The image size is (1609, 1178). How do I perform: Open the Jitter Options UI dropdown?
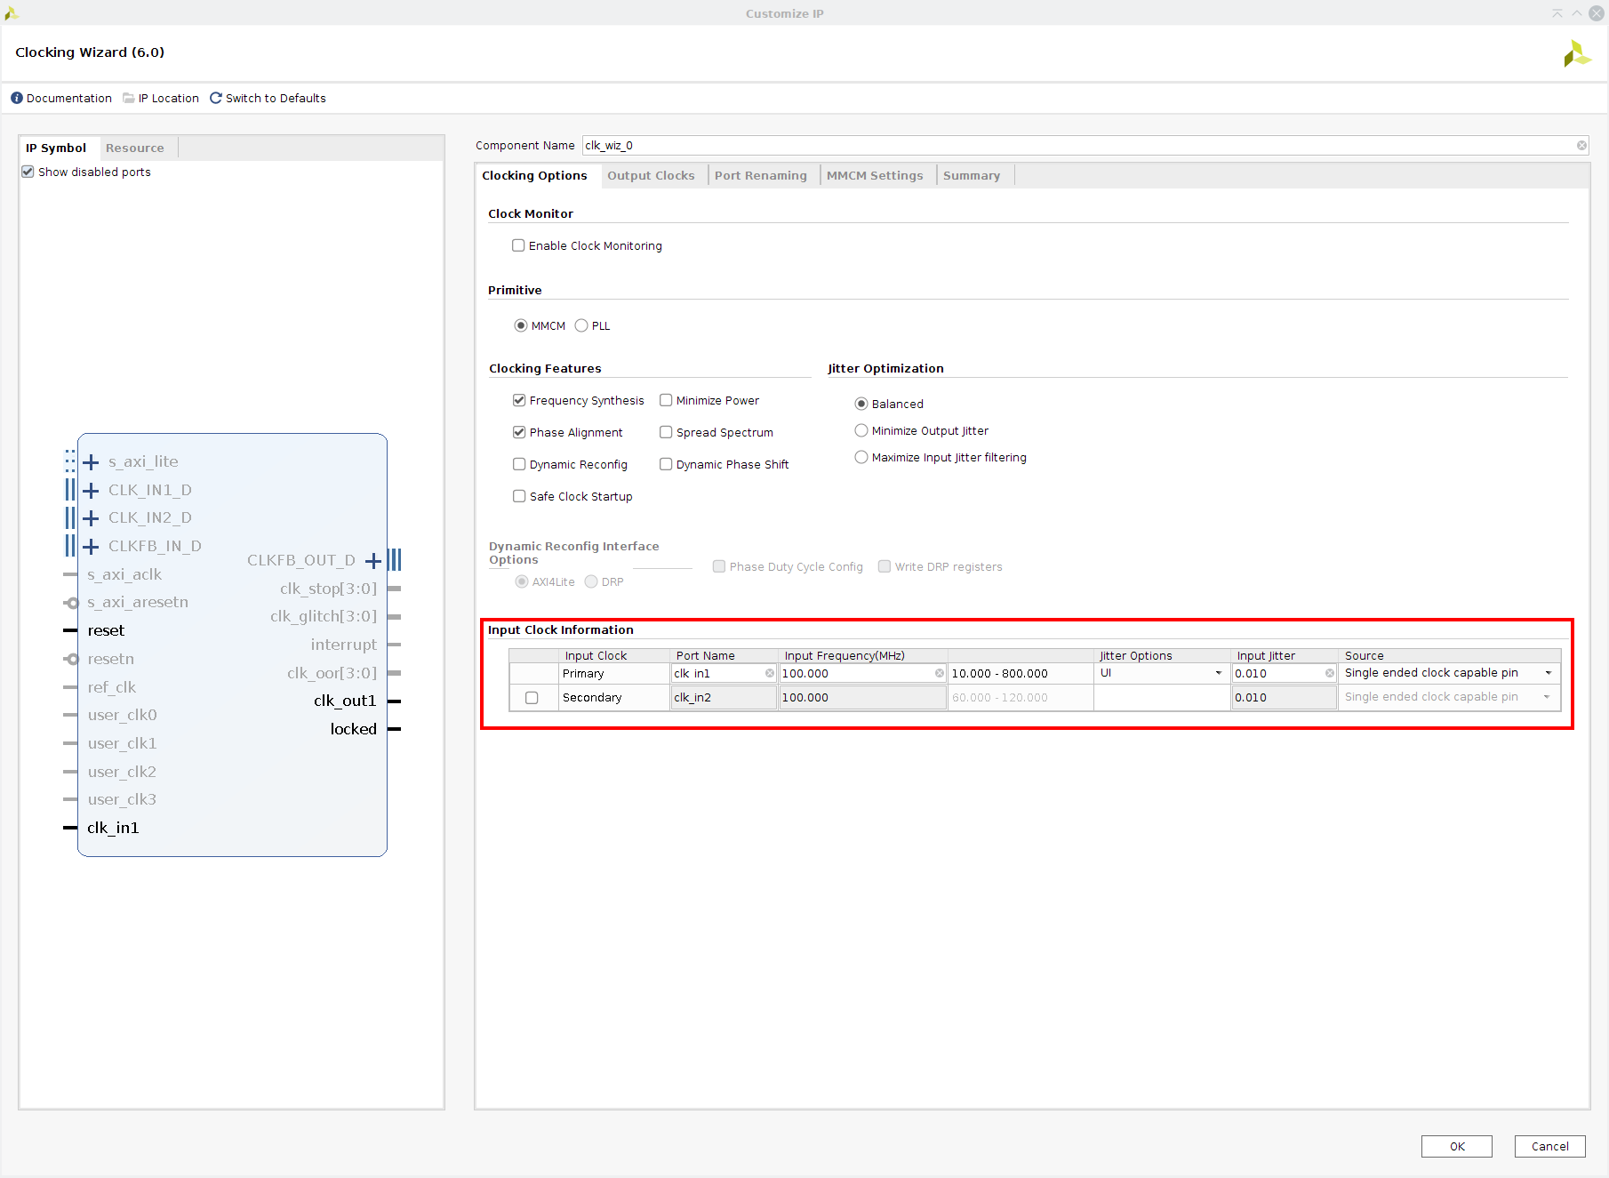click(1218, 674)
